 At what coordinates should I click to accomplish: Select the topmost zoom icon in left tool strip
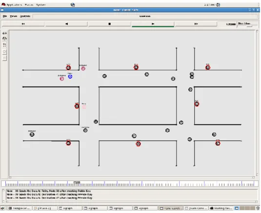click(4, 34)
